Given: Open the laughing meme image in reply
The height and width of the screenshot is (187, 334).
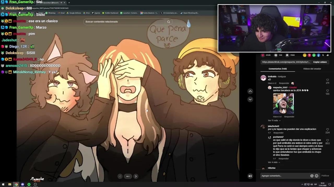Looking at the screenshot, I should click(283, 104).
